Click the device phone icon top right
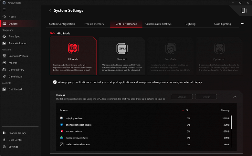 [x=243, y=11]
